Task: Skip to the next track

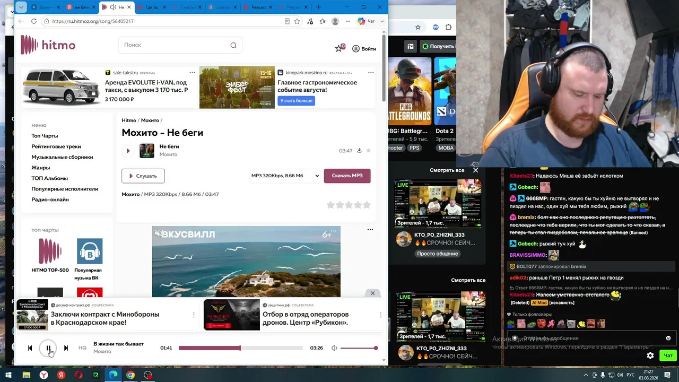Action: pyautogui.click(x=66, y=348)
